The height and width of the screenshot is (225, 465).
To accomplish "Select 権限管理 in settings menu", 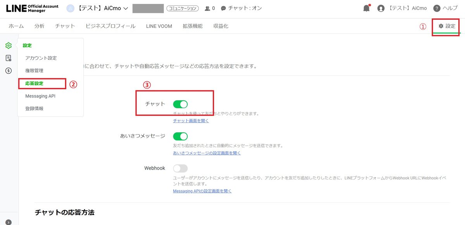I will (34, 71).
